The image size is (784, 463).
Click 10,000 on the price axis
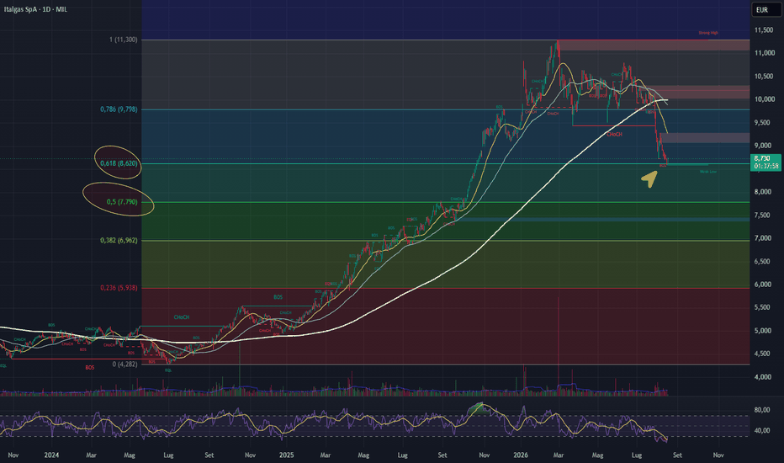click(x=764, y=99)
